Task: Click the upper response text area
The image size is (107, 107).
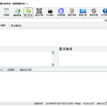Action: point(53,38)
